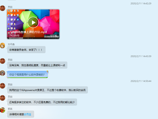Click sender name 方丹逸
158x119 pixels.
[11, 44]
